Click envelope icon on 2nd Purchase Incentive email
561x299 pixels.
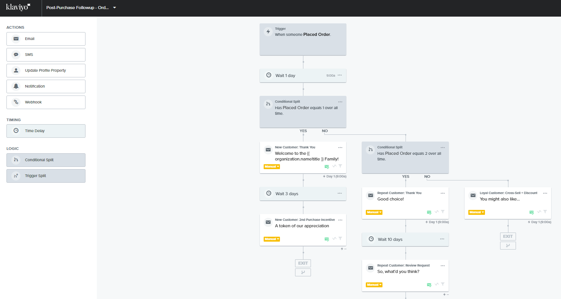click(268, 222)
